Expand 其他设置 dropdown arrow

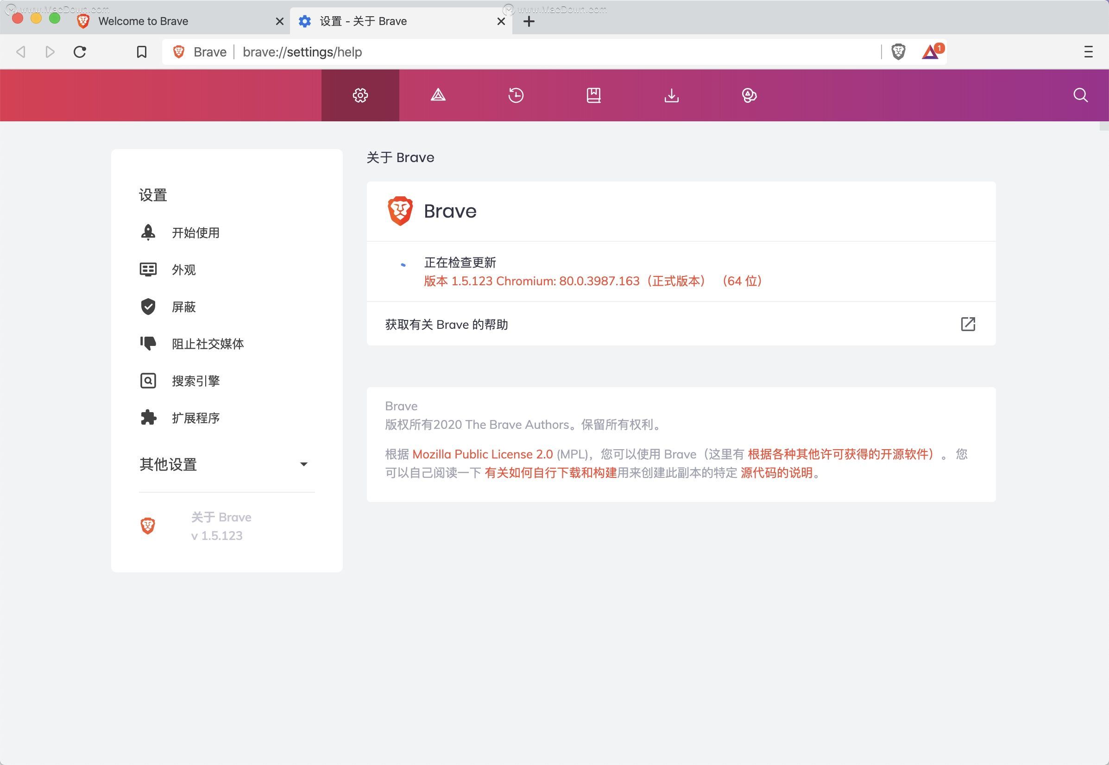[303, 464]
